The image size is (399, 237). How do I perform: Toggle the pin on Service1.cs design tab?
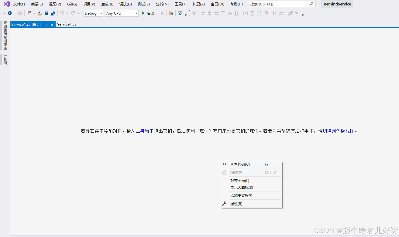click(x=46, y=25)
